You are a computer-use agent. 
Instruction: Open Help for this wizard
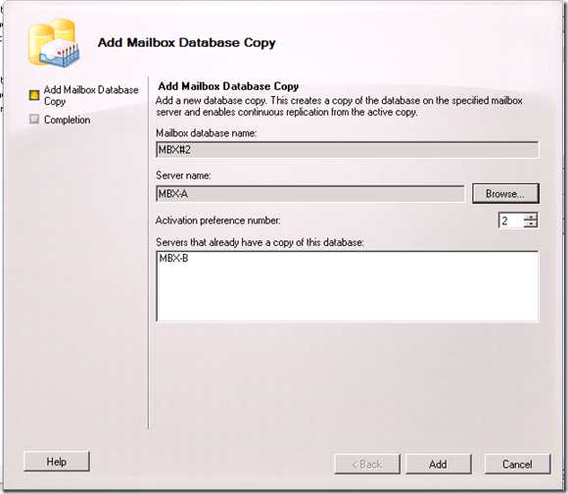pyautogui.click(x=57, y=462)
